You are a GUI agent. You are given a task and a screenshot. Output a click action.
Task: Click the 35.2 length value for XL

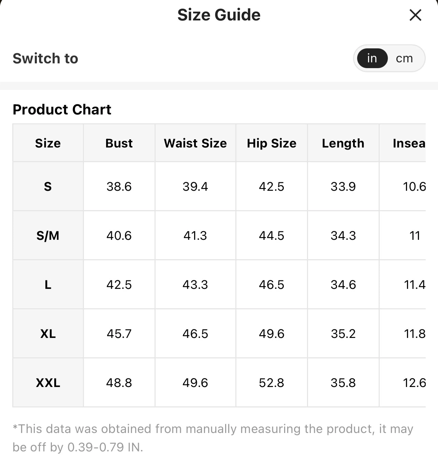(x=343, y=334)
